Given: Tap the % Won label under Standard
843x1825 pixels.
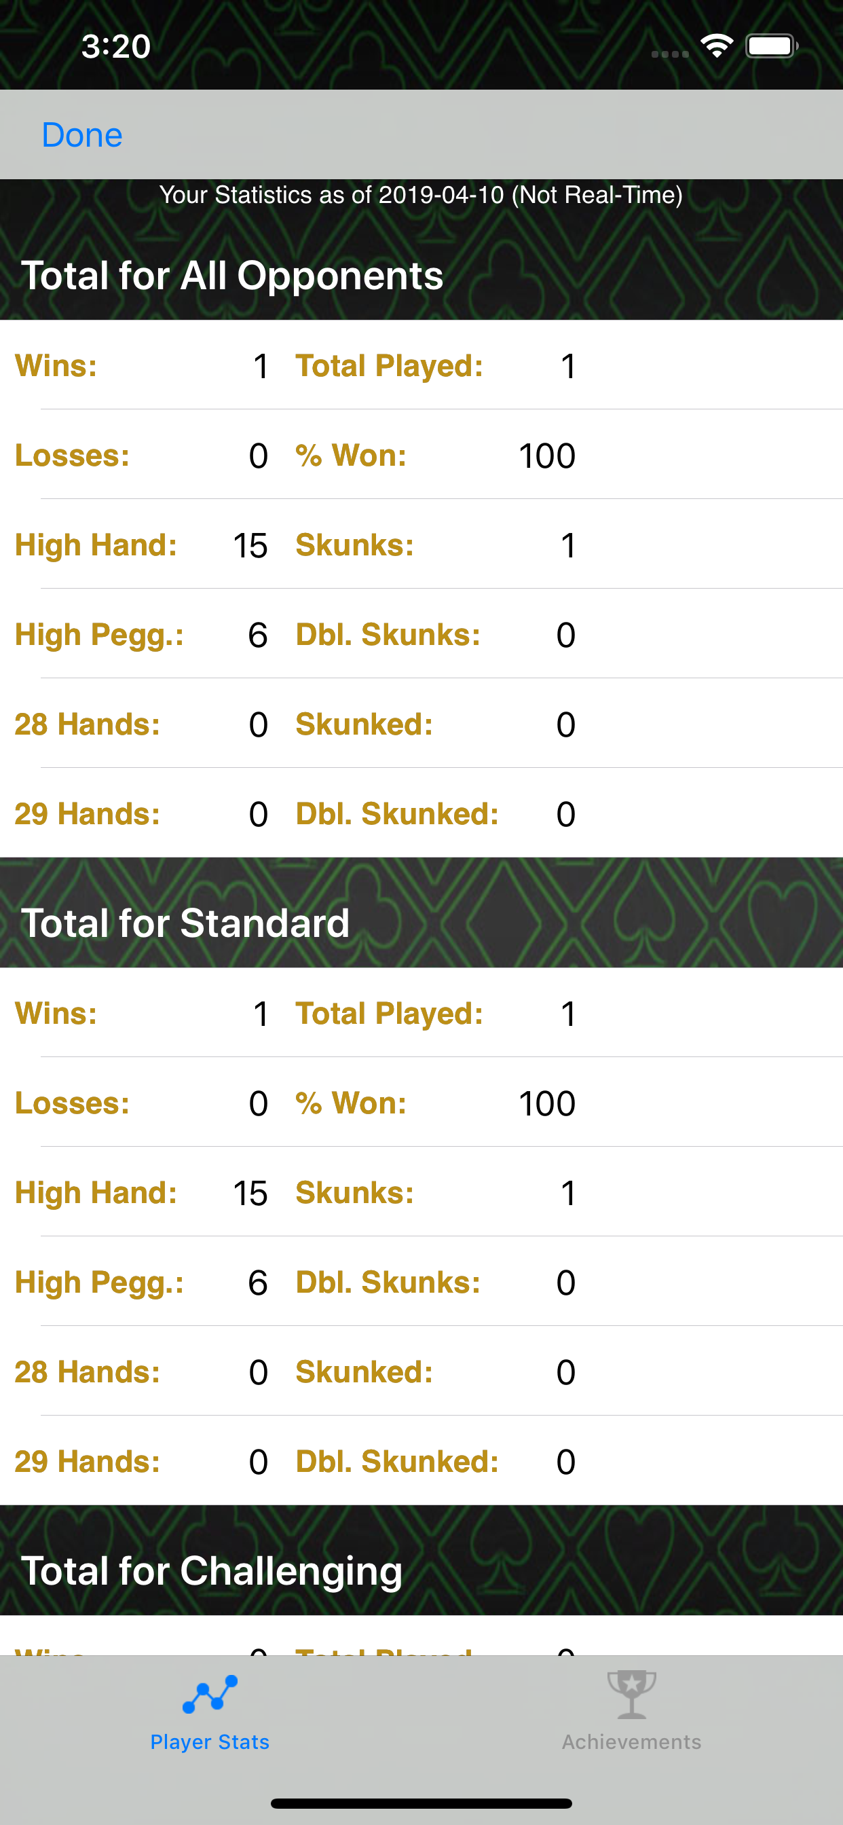Looking at the screenshot, I should pos(351,1103).
